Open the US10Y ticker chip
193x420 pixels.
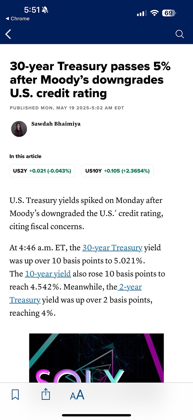coord(117,171)
